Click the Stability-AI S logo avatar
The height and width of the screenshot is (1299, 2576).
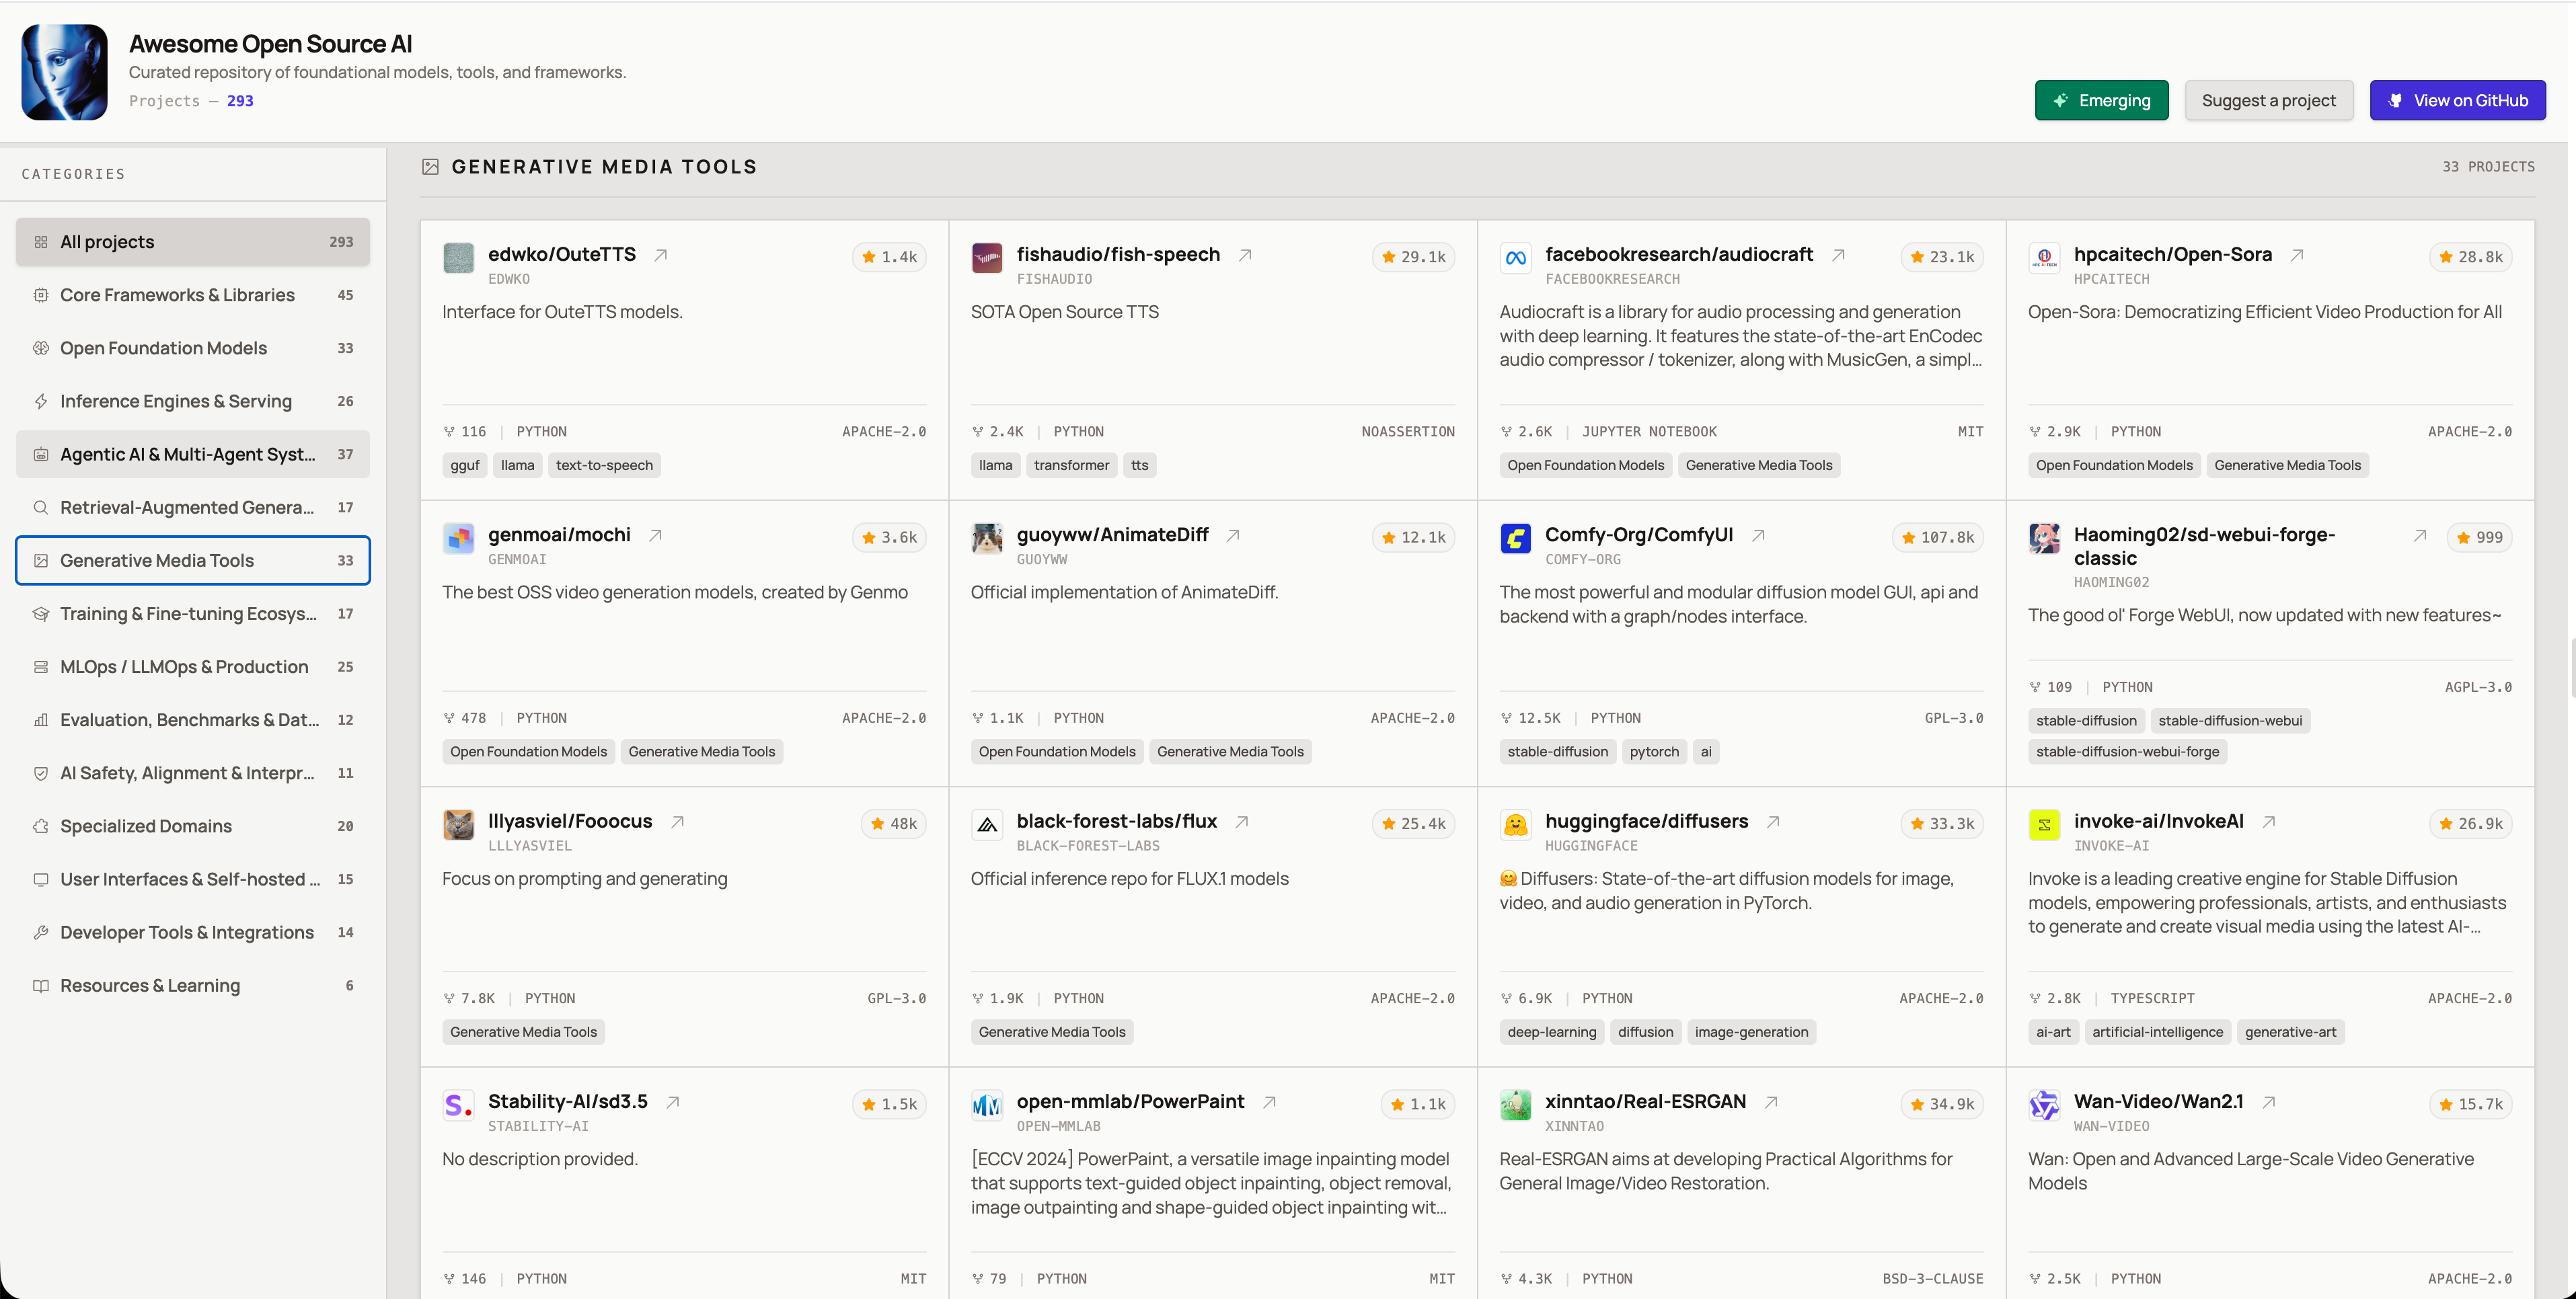[x=458, y=1104]
